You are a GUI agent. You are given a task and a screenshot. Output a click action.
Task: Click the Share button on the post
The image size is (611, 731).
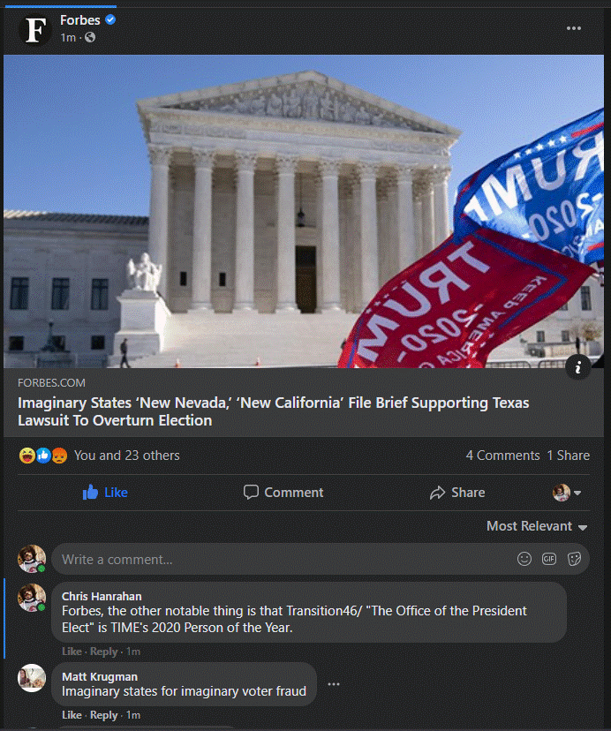[457, 493]
